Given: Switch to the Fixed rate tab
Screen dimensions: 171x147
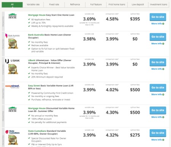Looking at the screenshot, I should click(54, 5).
